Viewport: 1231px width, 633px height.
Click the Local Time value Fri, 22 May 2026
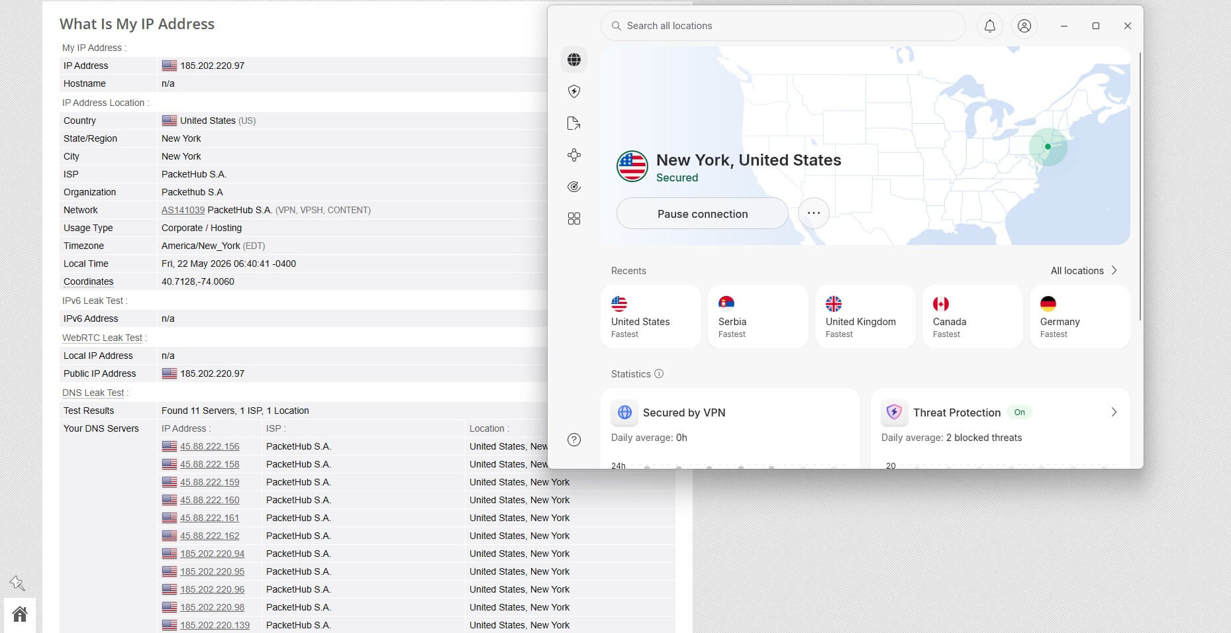229,264
